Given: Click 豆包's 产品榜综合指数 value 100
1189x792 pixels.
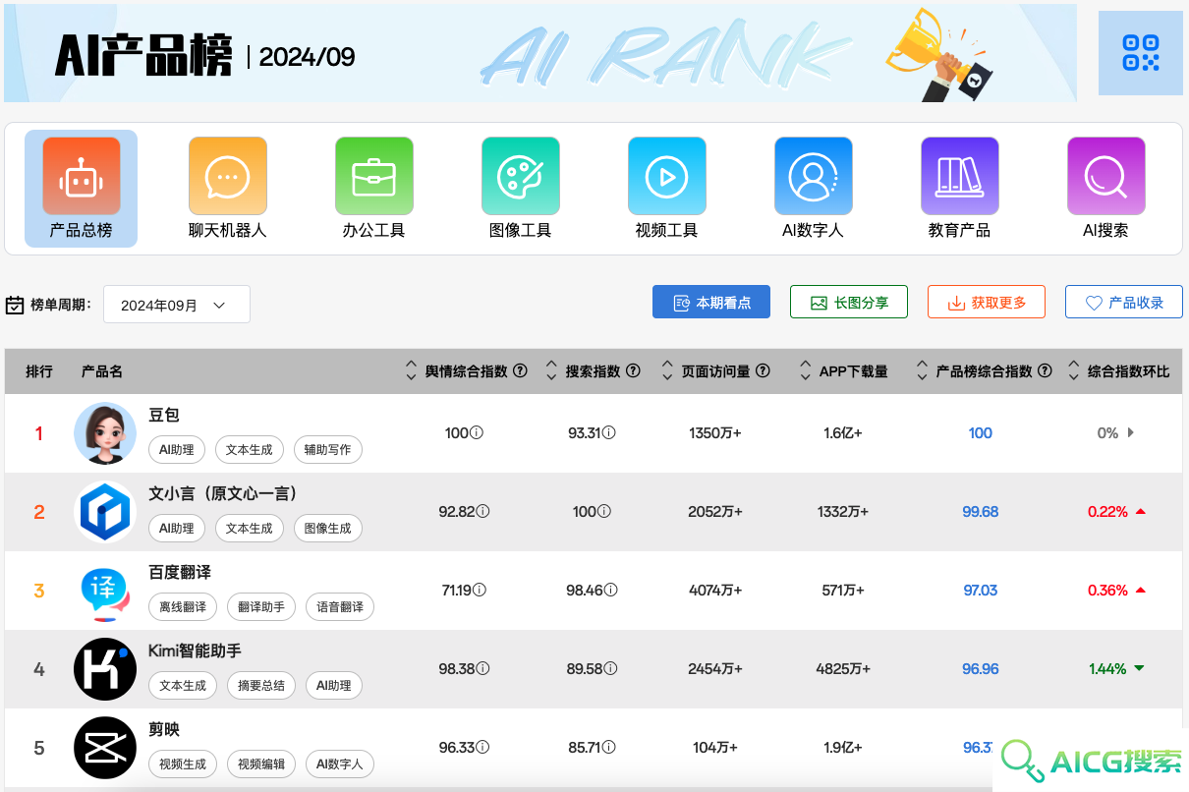Looking at the screenshot, I should click(x=981, y=433).
